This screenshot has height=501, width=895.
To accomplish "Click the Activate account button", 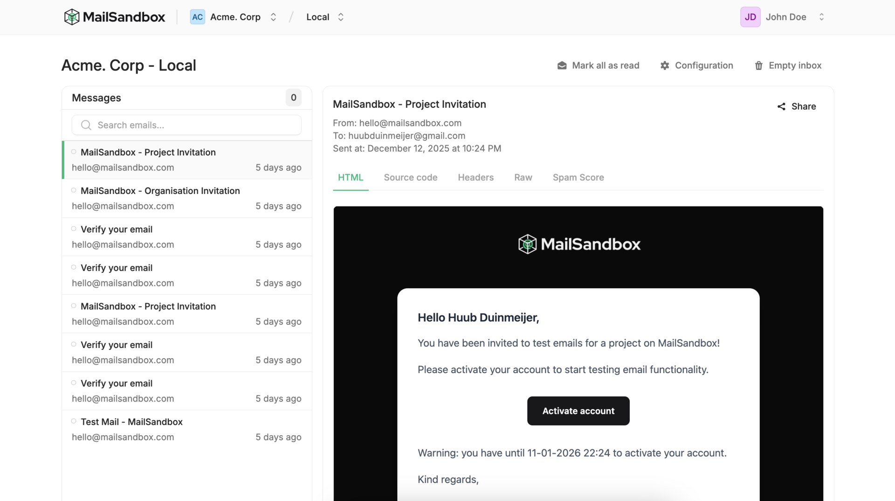I will [x=578, y=411].
